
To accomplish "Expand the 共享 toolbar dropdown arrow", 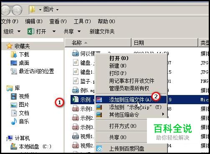I will pyautogui.click(x=79, y=31).
